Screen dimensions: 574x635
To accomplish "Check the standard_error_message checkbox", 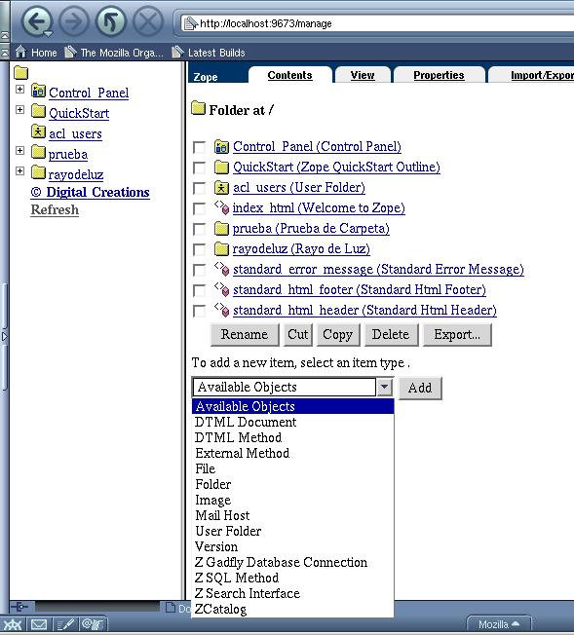I will click(199, 270).
